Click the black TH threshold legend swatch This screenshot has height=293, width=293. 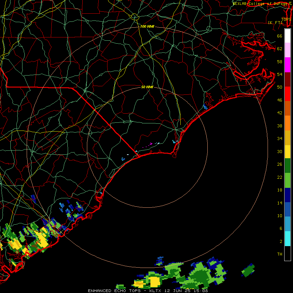coord(287,253)
